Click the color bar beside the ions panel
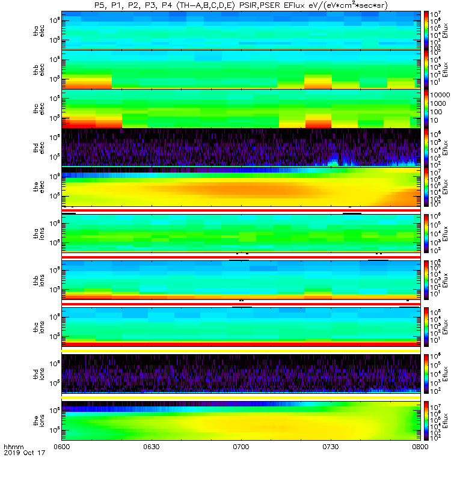This screenshot has width=451, height=481. pos(426,421)
